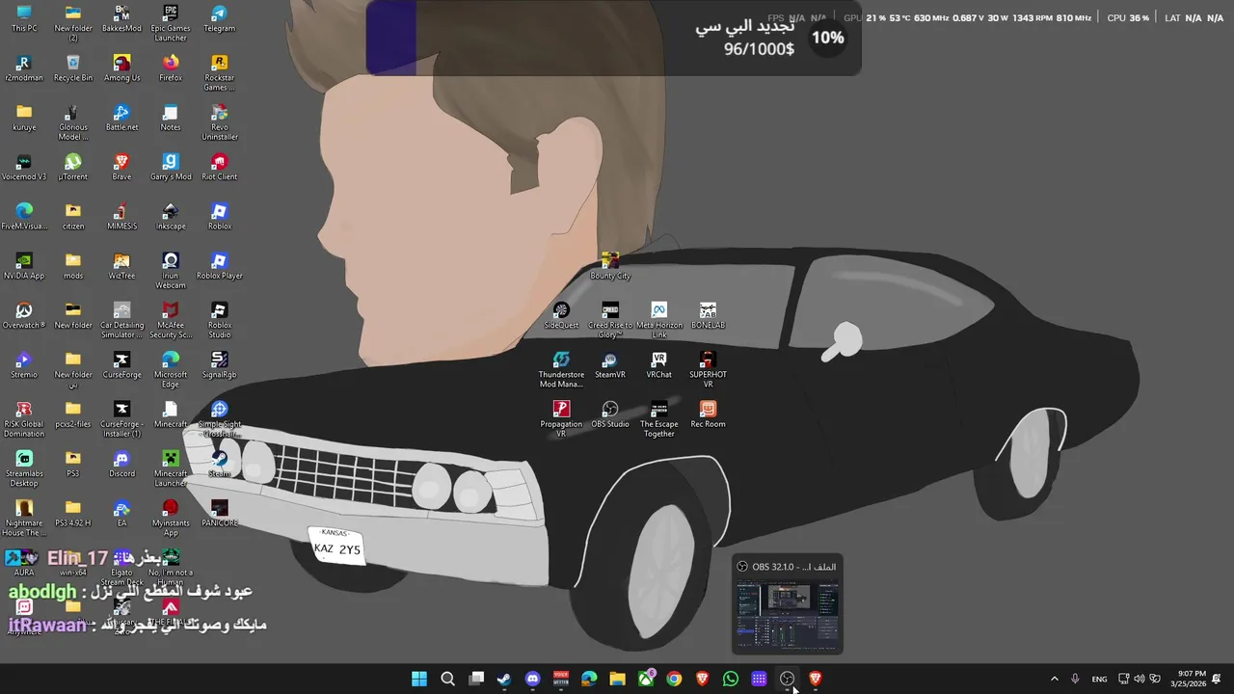Open the µTorrent desktop shortcut
Viewport: 1234px width, 694px height.
[73, 167]
